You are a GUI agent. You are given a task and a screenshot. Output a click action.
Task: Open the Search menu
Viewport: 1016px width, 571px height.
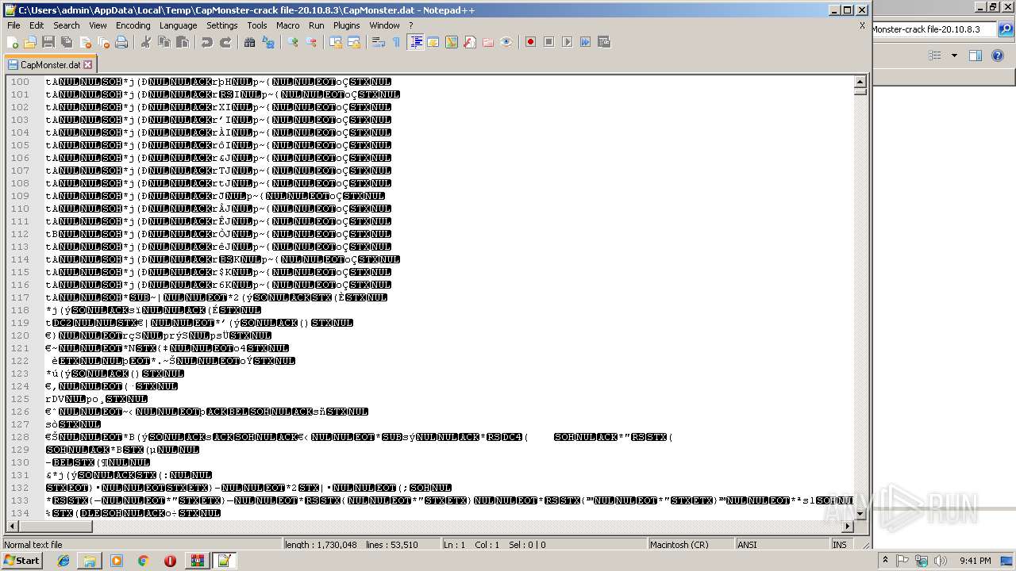[x=67, y=25]
